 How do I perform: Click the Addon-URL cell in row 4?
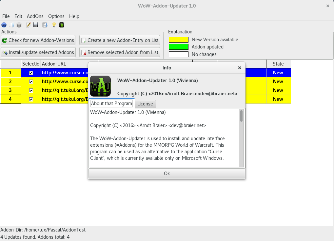pyautogui.click(x=65, y=99)
